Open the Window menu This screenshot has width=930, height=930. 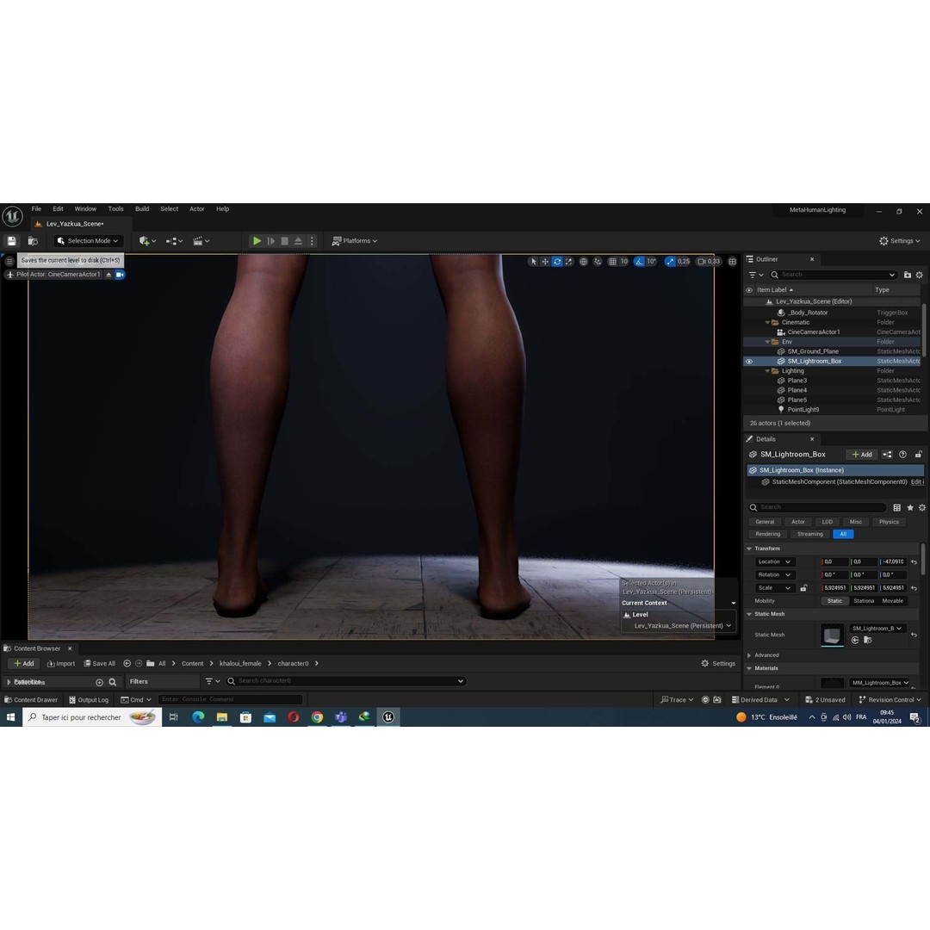(x=85, y=208)
